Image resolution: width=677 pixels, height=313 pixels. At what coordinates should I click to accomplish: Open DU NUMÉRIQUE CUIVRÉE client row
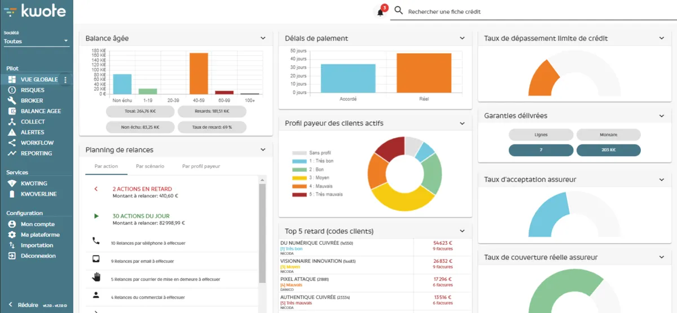pos(375,246)
